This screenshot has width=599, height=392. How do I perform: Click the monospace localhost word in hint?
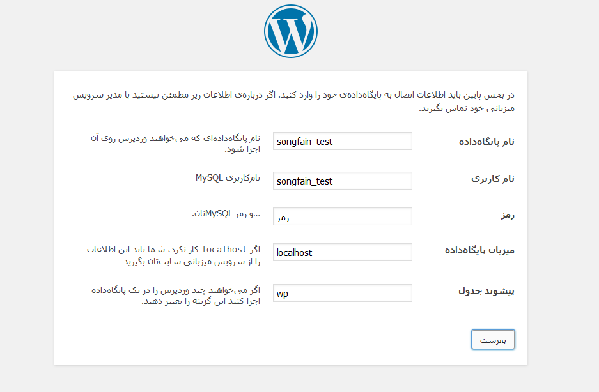coord(224,249)
